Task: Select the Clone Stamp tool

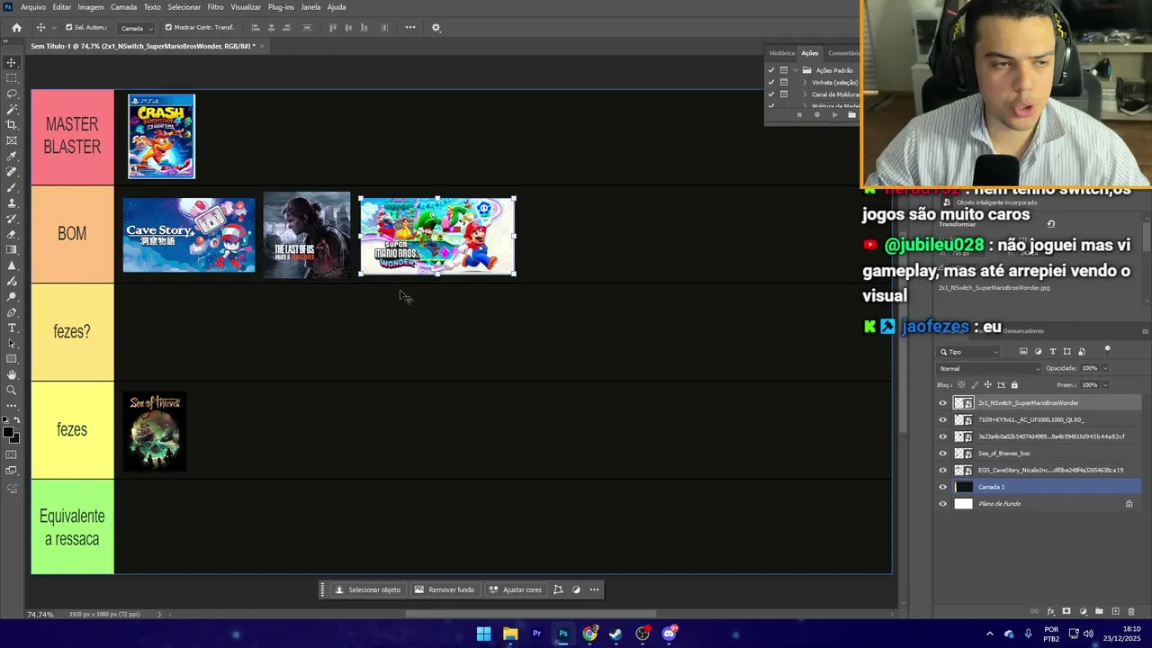Action: pyautogui.click(x=12, y=203)
